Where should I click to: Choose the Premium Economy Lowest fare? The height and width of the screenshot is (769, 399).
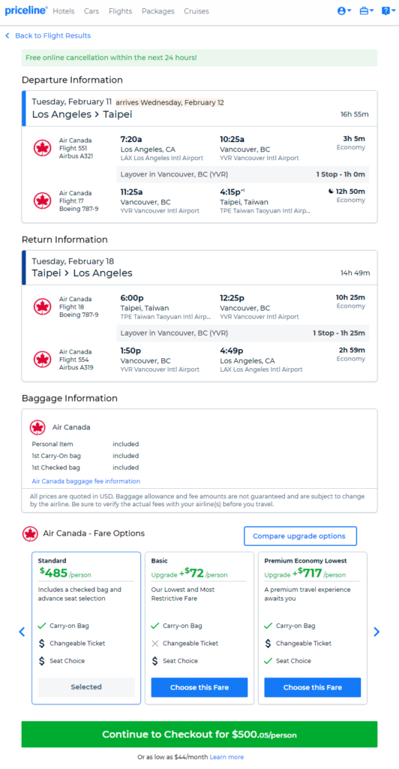[x=312, y=687]
